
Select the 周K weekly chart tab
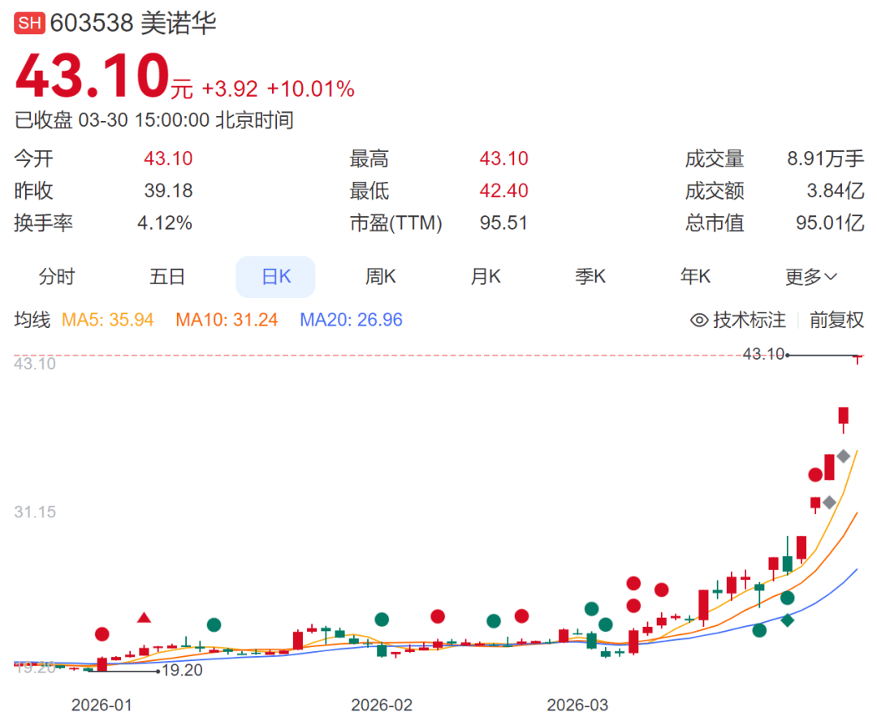click(380, 277)
